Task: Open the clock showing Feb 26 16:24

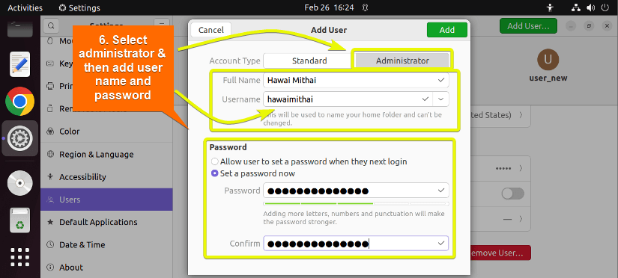Action: pyautogui.click(x=329, y=7)
